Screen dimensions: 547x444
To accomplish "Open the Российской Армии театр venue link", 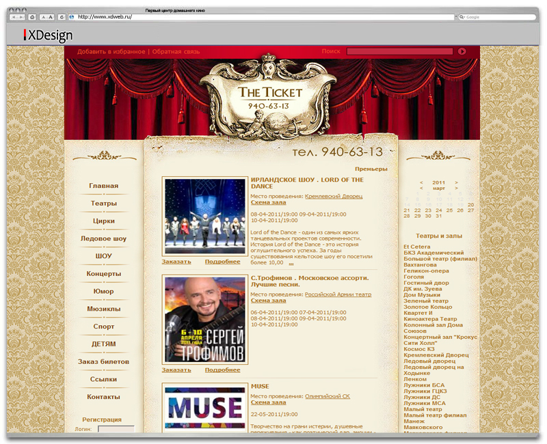I will pos(338,294).
